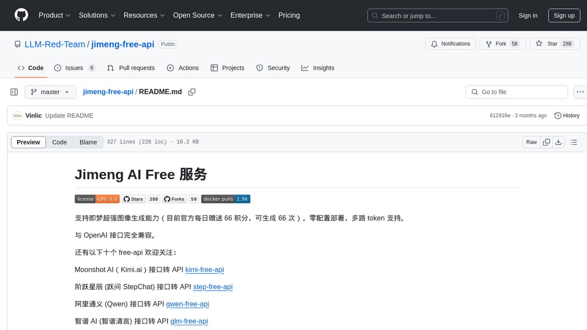Open the Issues tab
Screen dimensions: 587x330
75,68
